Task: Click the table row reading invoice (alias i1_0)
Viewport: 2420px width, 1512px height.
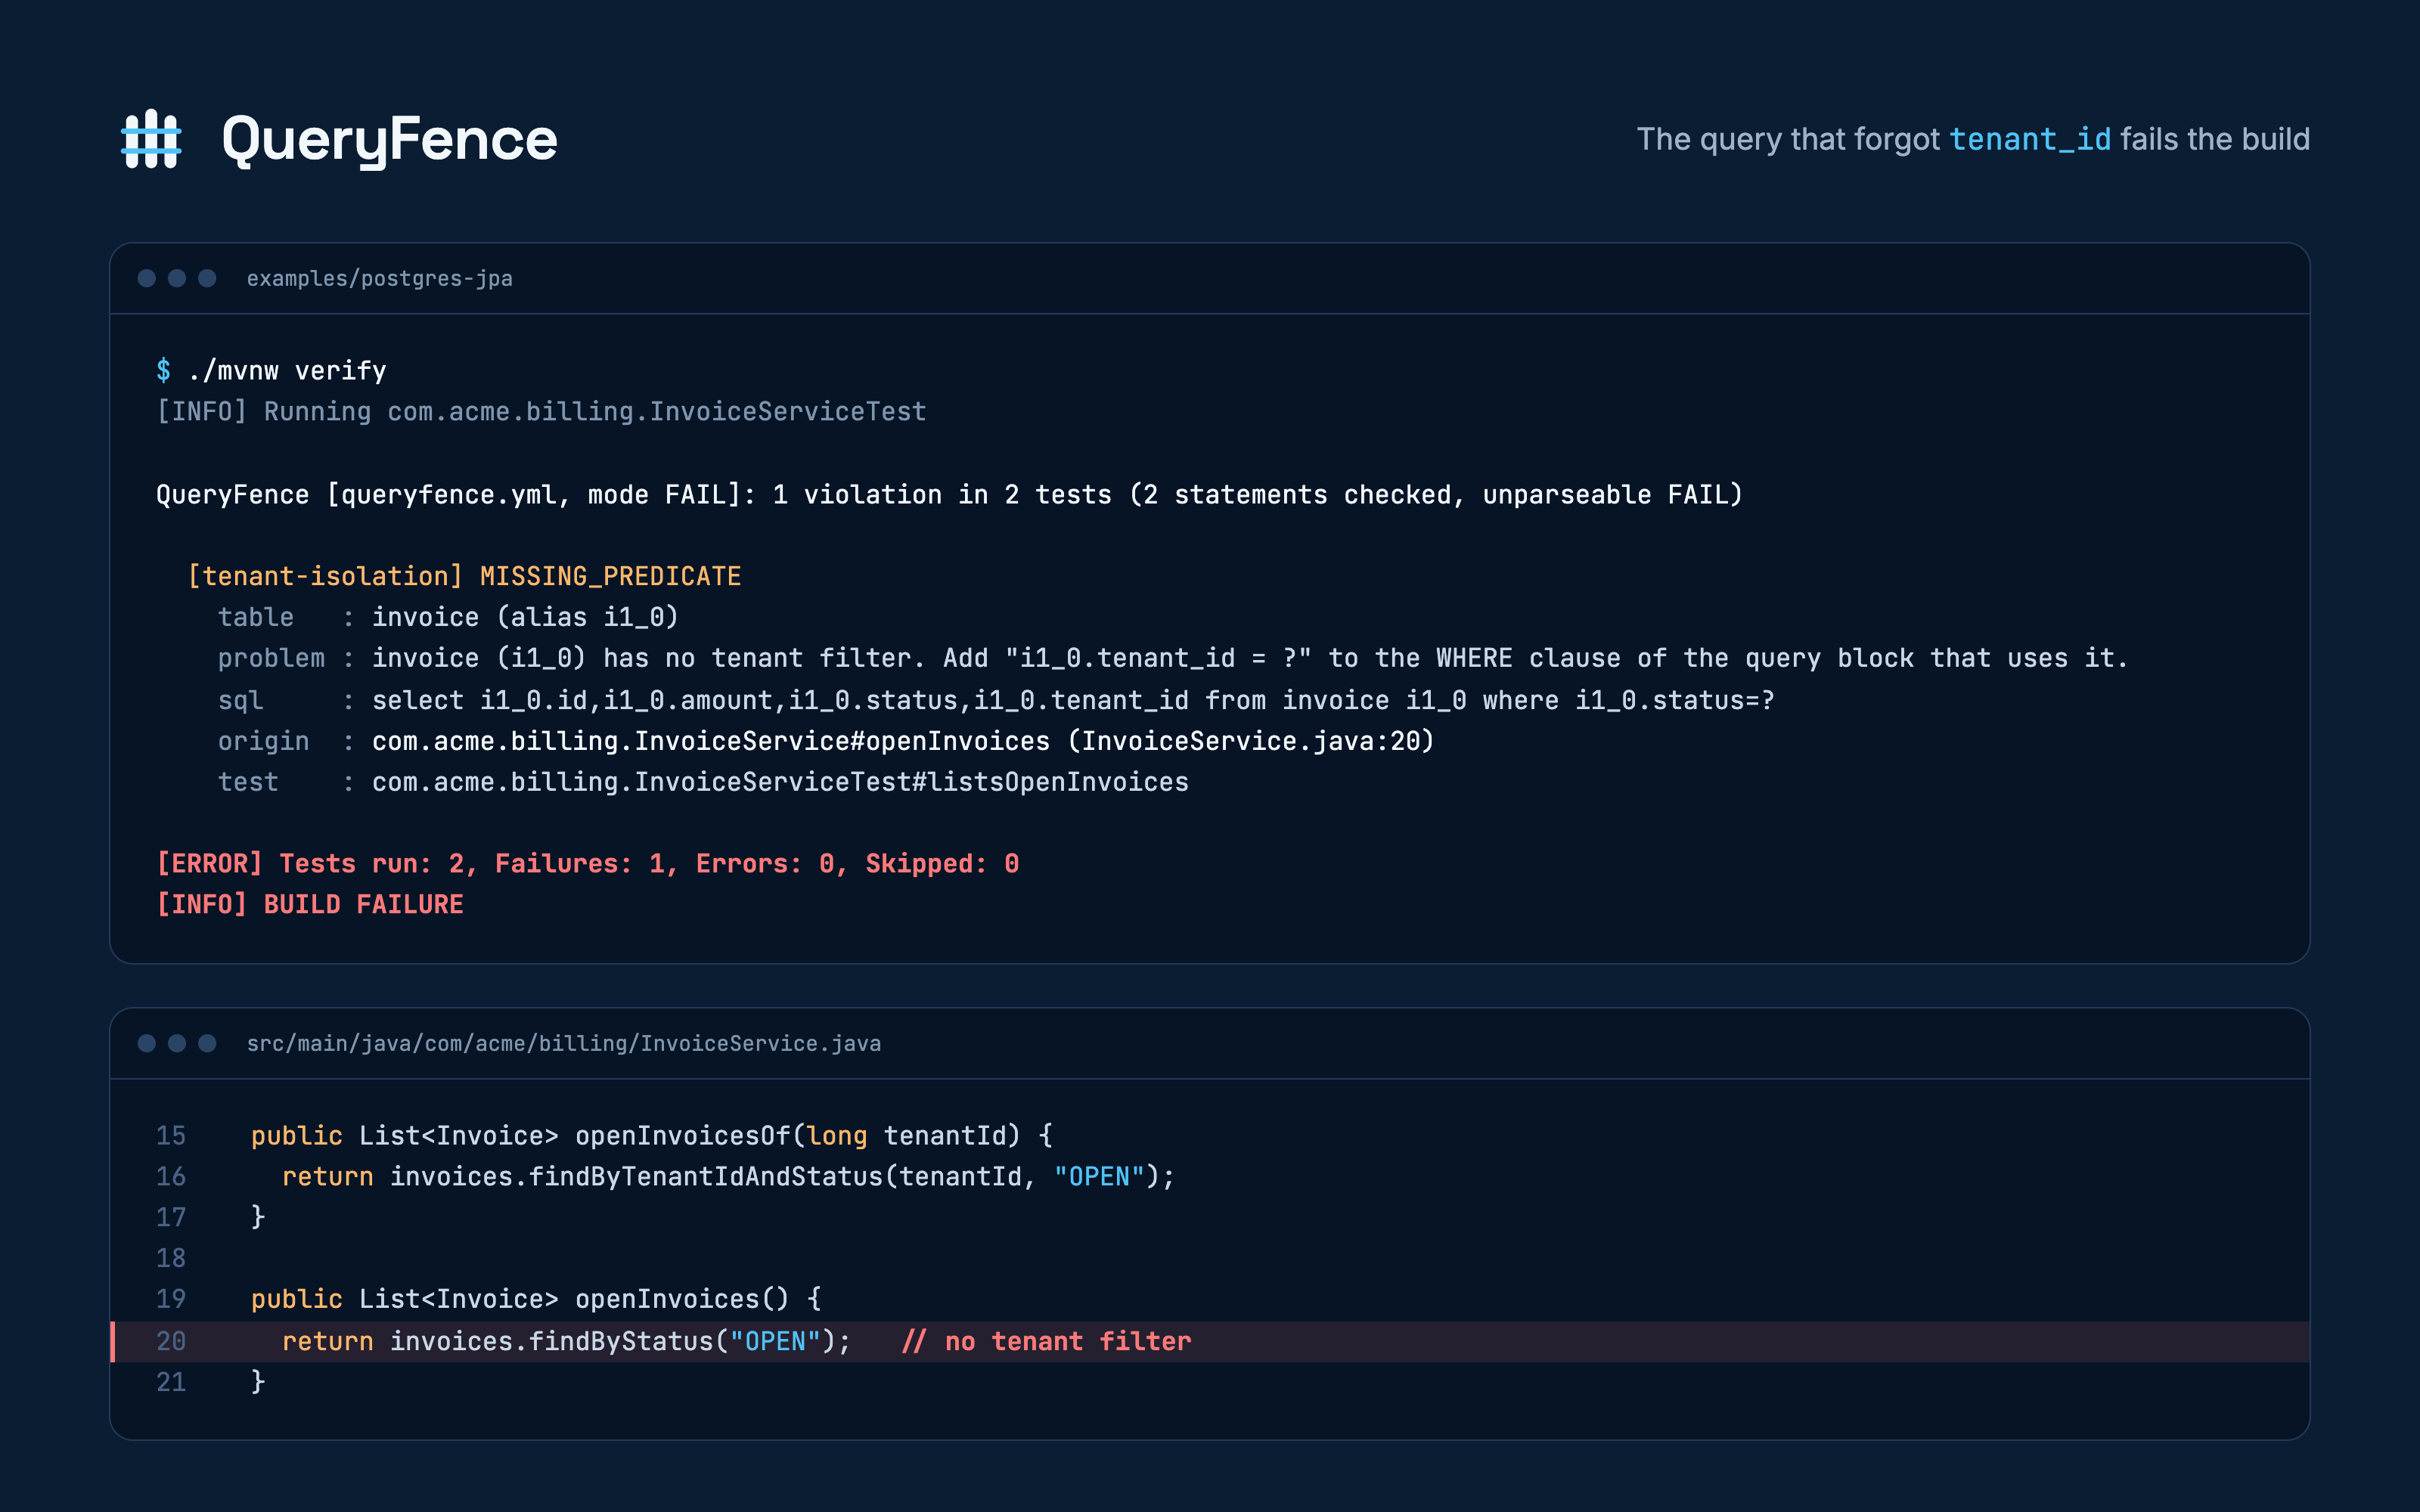Action: click(x=448, y=618)
